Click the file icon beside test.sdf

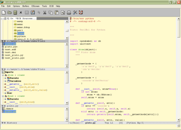point(3,49)
